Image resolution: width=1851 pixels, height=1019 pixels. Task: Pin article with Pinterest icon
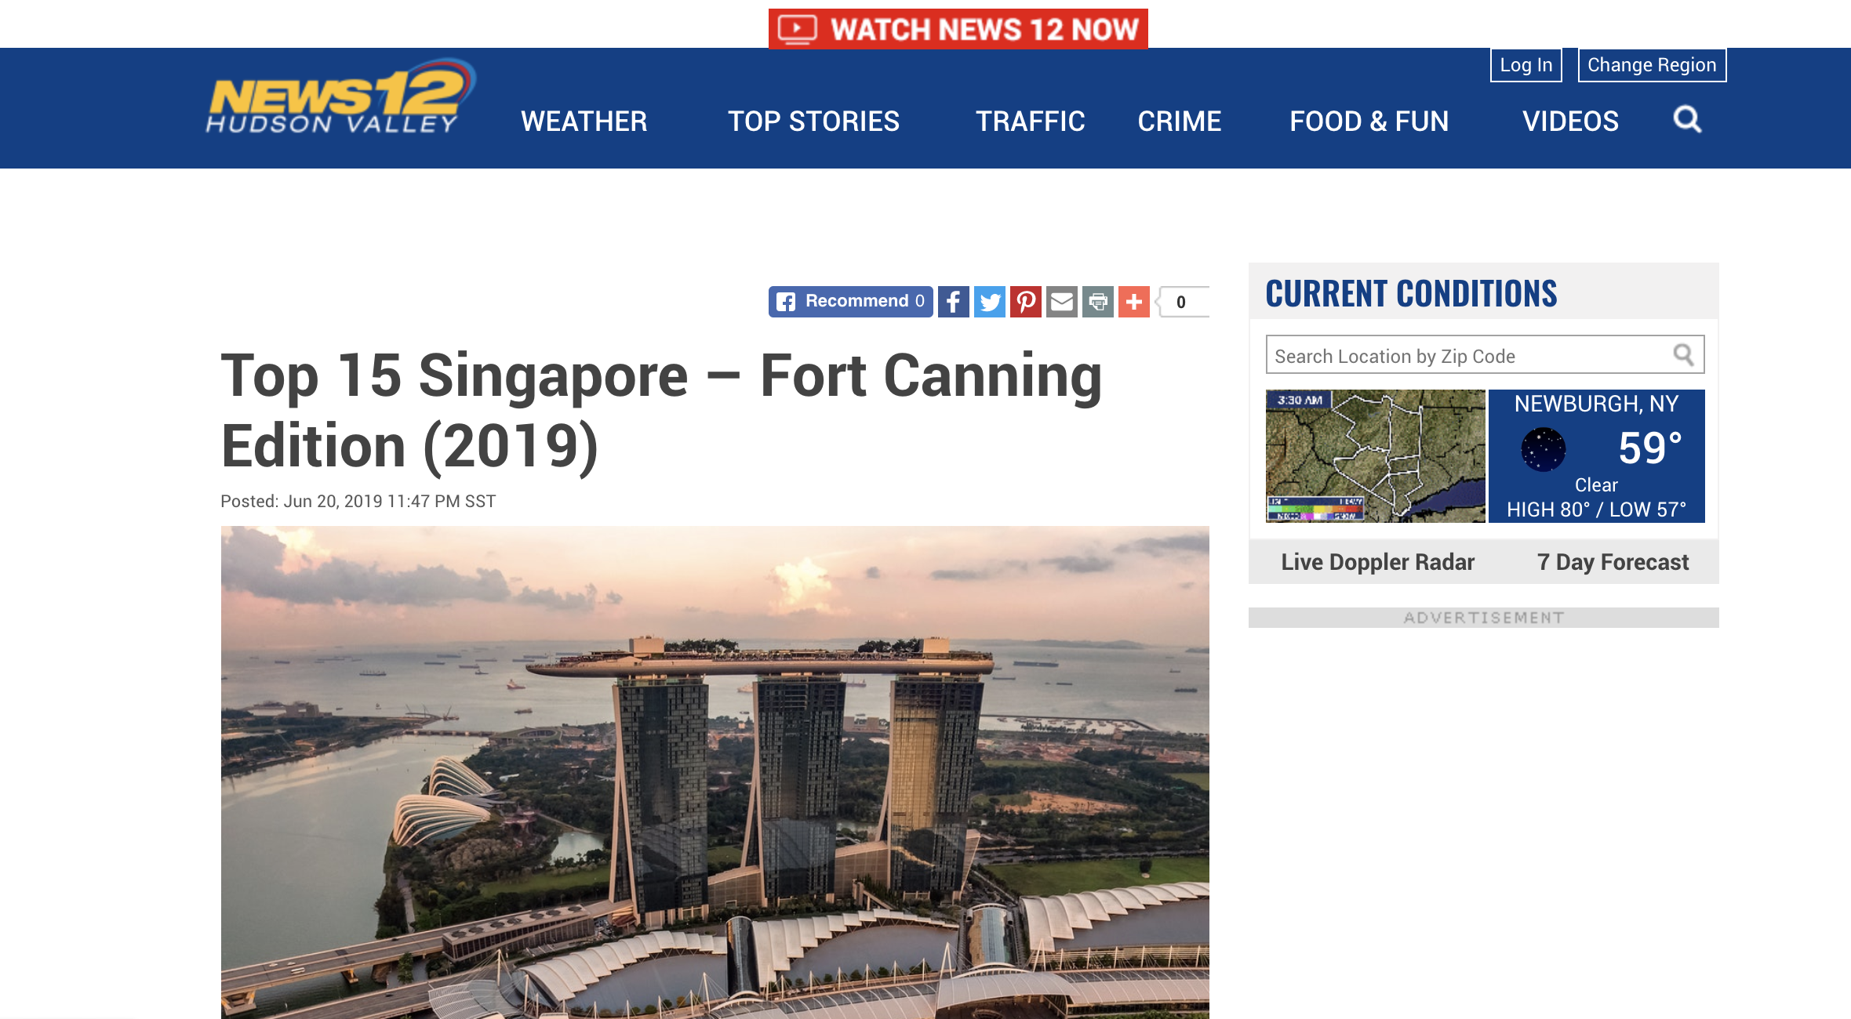point(1025,302)
